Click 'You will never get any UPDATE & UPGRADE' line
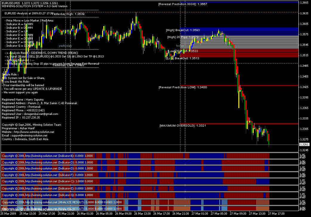311x217 pixels. (x=32, y=89)
